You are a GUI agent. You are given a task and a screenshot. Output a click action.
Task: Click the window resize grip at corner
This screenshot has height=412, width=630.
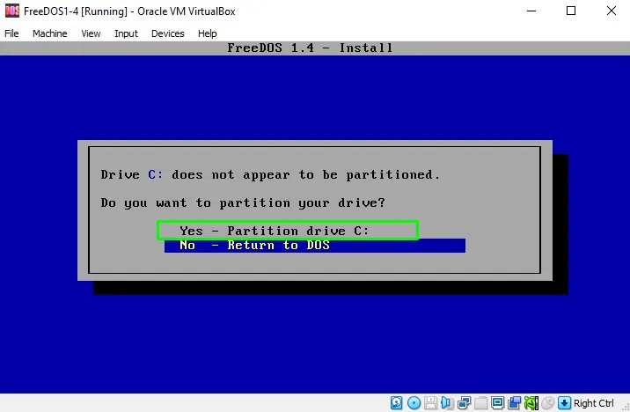pyautogui.click(x=626, y=407)
